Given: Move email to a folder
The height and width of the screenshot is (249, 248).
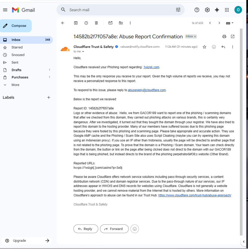Looking at the screenshot, I should click(x=121, y=23).
